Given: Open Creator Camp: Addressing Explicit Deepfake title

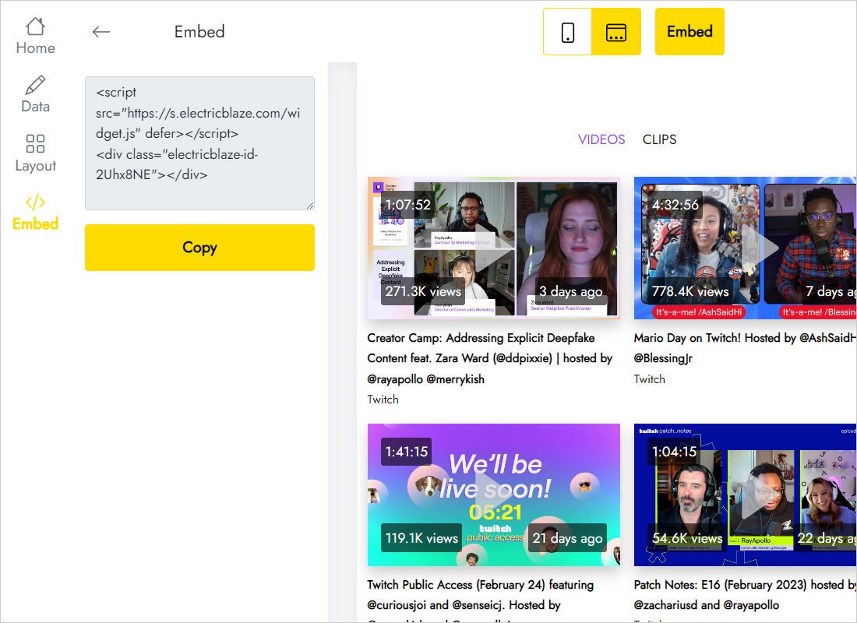Looking at the screenshot, I should tap(490, 358).
